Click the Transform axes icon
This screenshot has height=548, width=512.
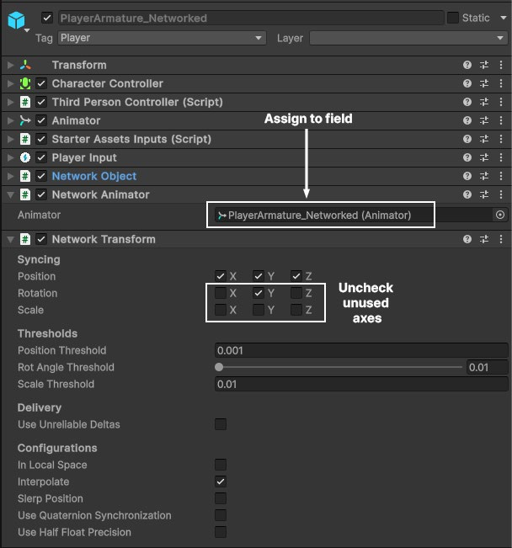point(25,65)
